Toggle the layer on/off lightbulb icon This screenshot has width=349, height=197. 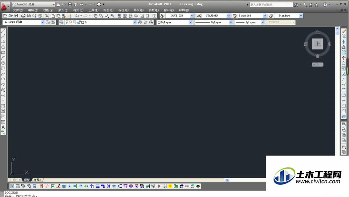pos(67,22)
